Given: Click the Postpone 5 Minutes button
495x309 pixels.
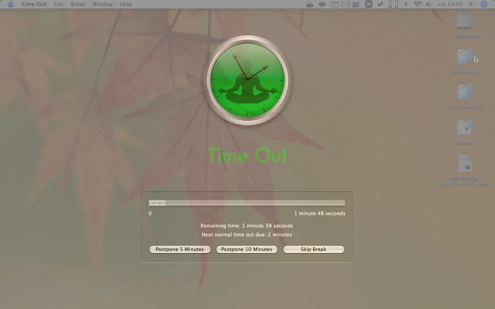Looking at the screenshot, I should click(x=180, y=250).
